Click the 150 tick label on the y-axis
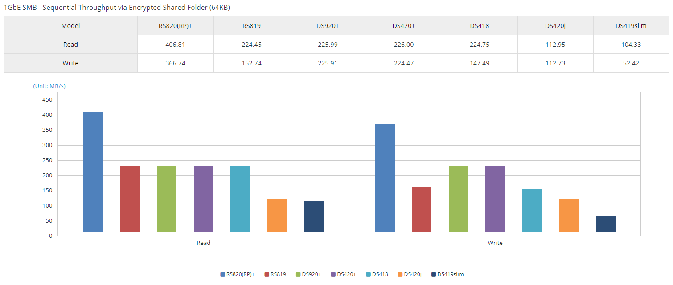Screen dimensions: 673x285 (48, 191)
